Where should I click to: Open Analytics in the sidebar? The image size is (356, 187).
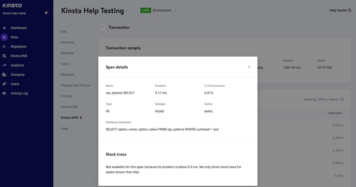click(x=17, y=65)
